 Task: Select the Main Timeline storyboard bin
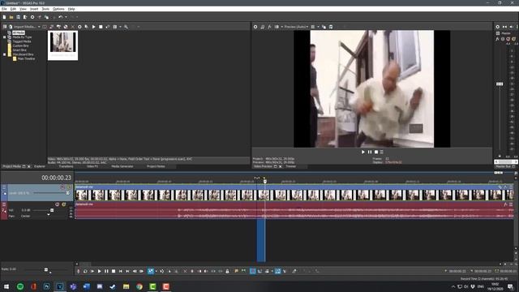click(26, 58)
